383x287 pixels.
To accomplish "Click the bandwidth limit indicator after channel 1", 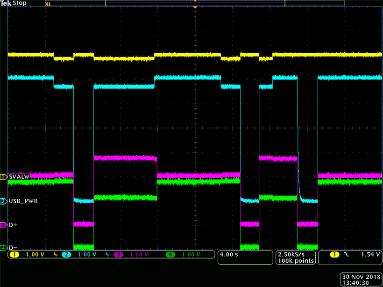I will point(56,255).
